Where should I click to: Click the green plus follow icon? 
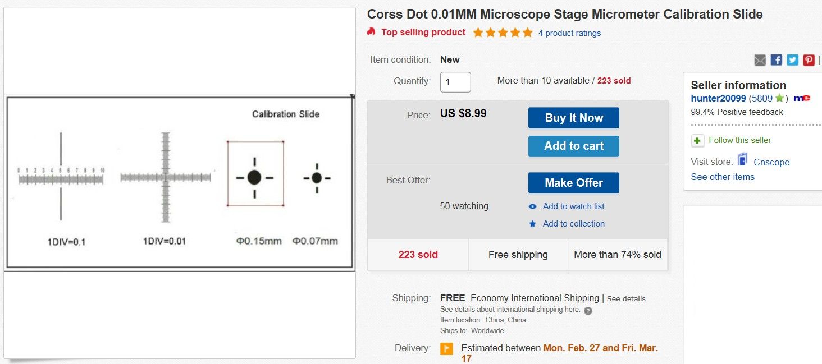697,140
